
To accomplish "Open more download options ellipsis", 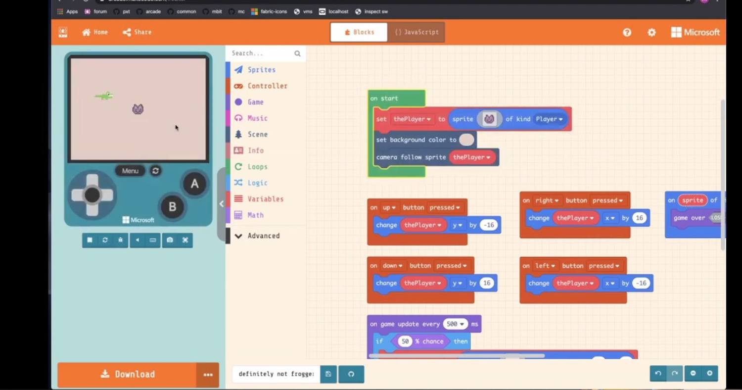I will click(208, 375).
